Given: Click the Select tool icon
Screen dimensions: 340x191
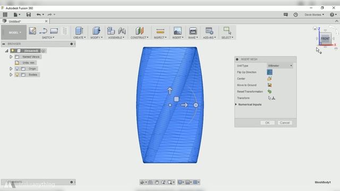Looking at the screenshot, I should pos(227,31).
